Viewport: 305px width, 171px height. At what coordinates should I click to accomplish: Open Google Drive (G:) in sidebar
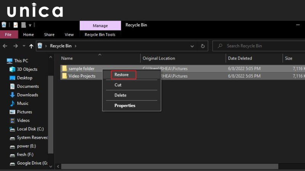(32, 163)
